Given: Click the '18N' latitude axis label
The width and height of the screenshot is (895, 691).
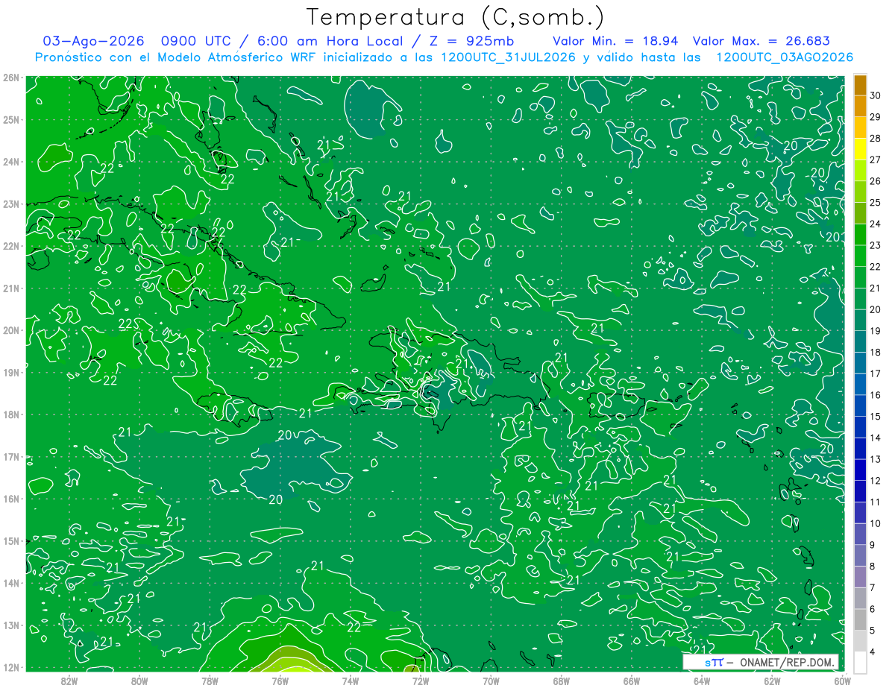Looking at the screenshot, I should coord(10,414).
